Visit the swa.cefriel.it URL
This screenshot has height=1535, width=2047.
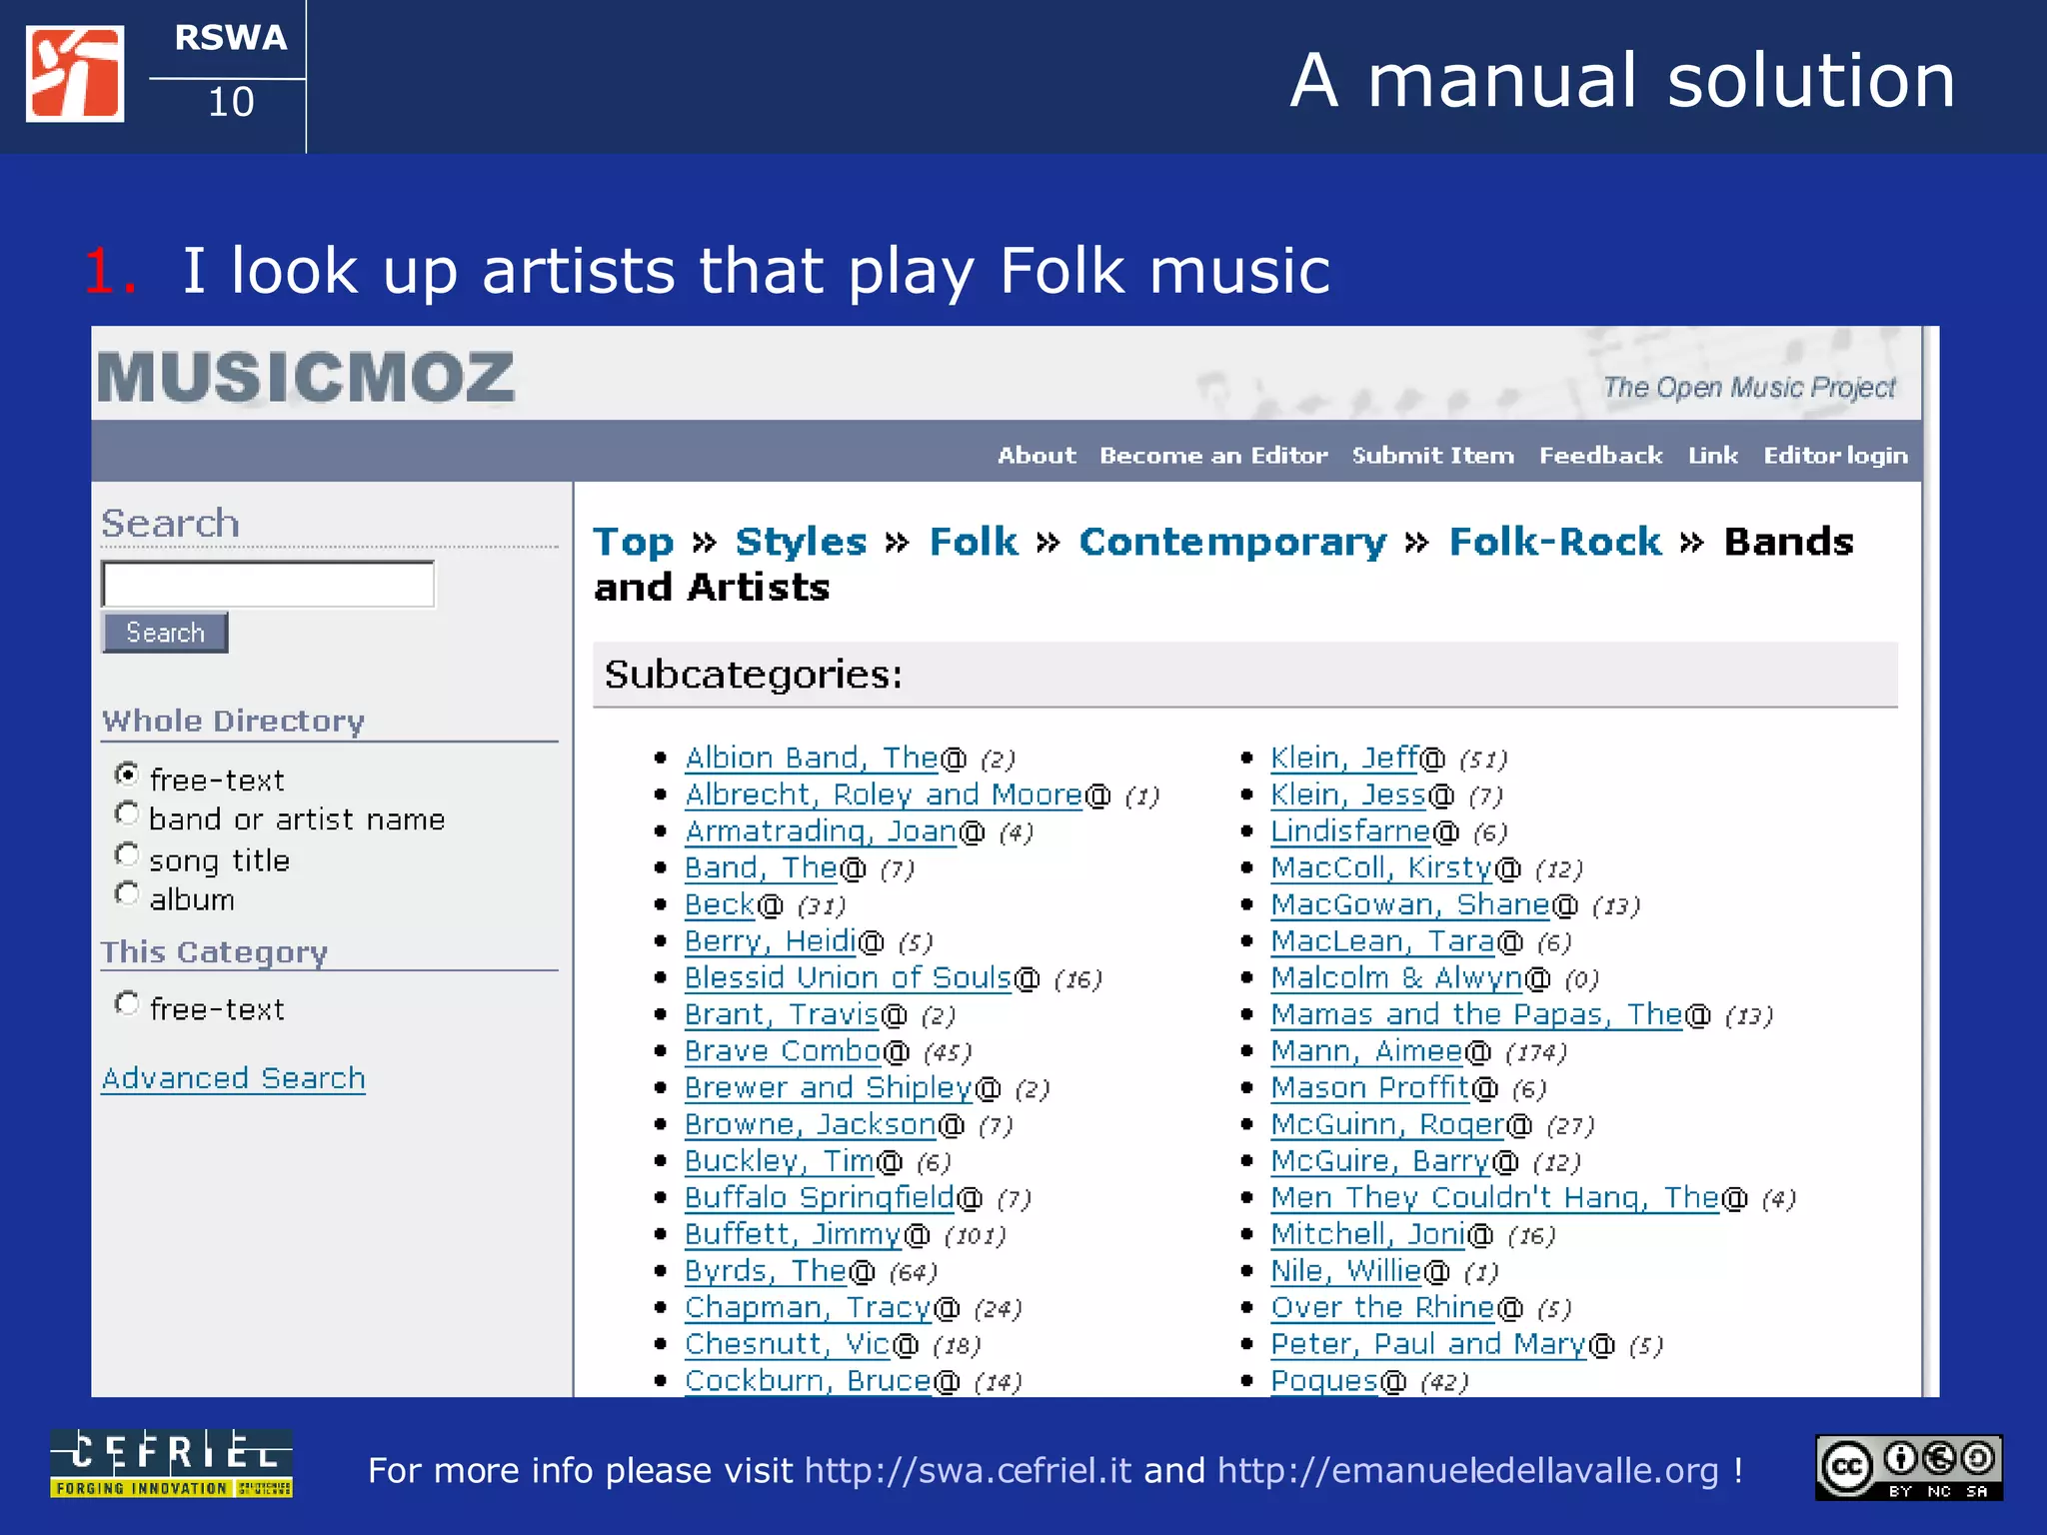[968, 1470]
